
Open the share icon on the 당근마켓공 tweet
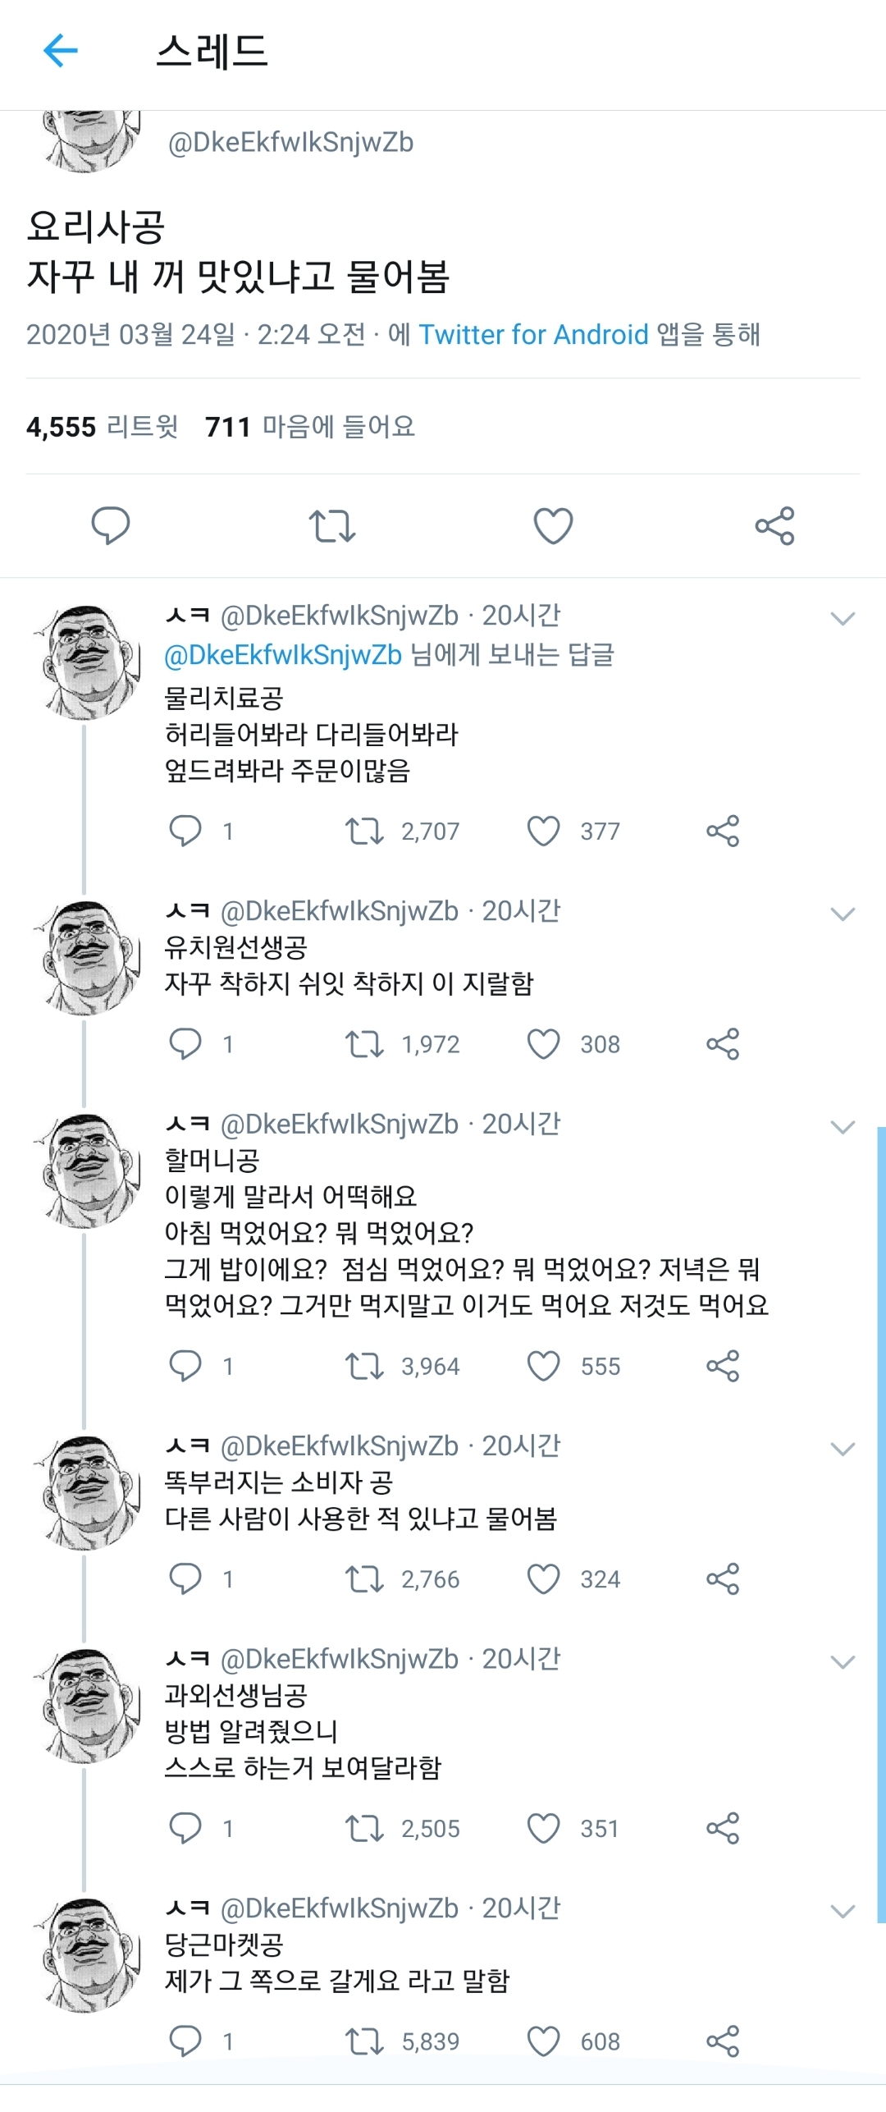coord(725,2041)
